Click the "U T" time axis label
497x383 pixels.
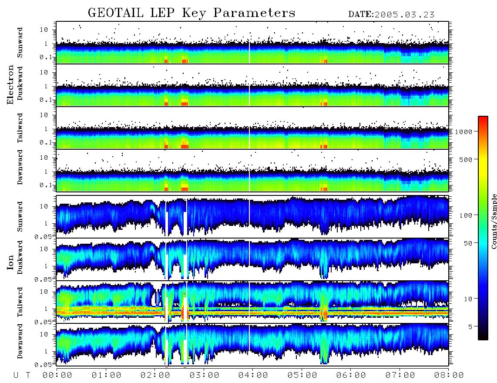(22, 375)
